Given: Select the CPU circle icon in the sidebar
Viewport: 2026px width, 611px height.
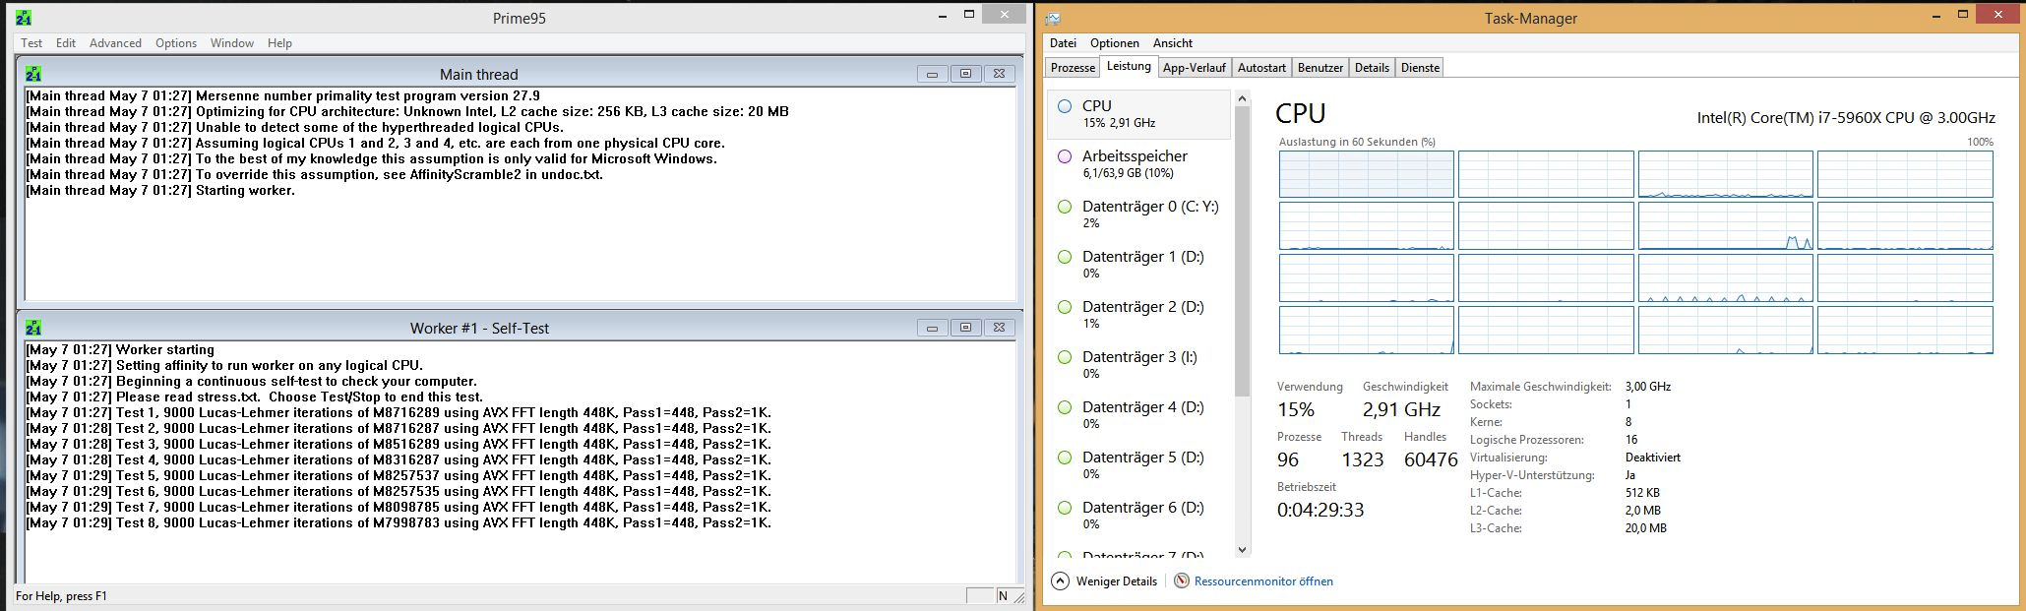Looking at the screenshot, I should tap(1065, 106).
